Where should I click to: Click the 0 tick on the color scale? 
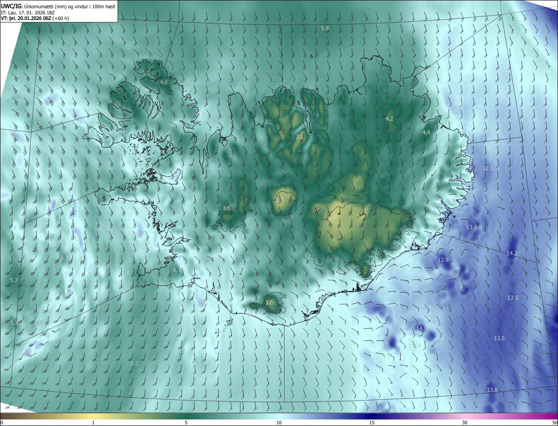(1, 423)
